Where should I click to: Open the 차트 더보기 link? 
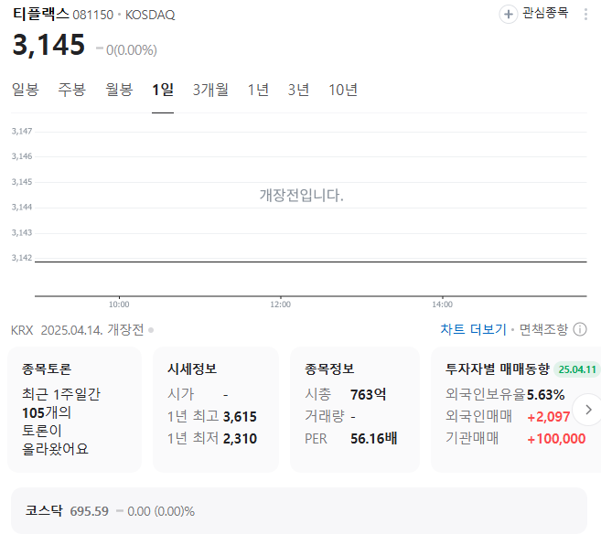point(473,329)
